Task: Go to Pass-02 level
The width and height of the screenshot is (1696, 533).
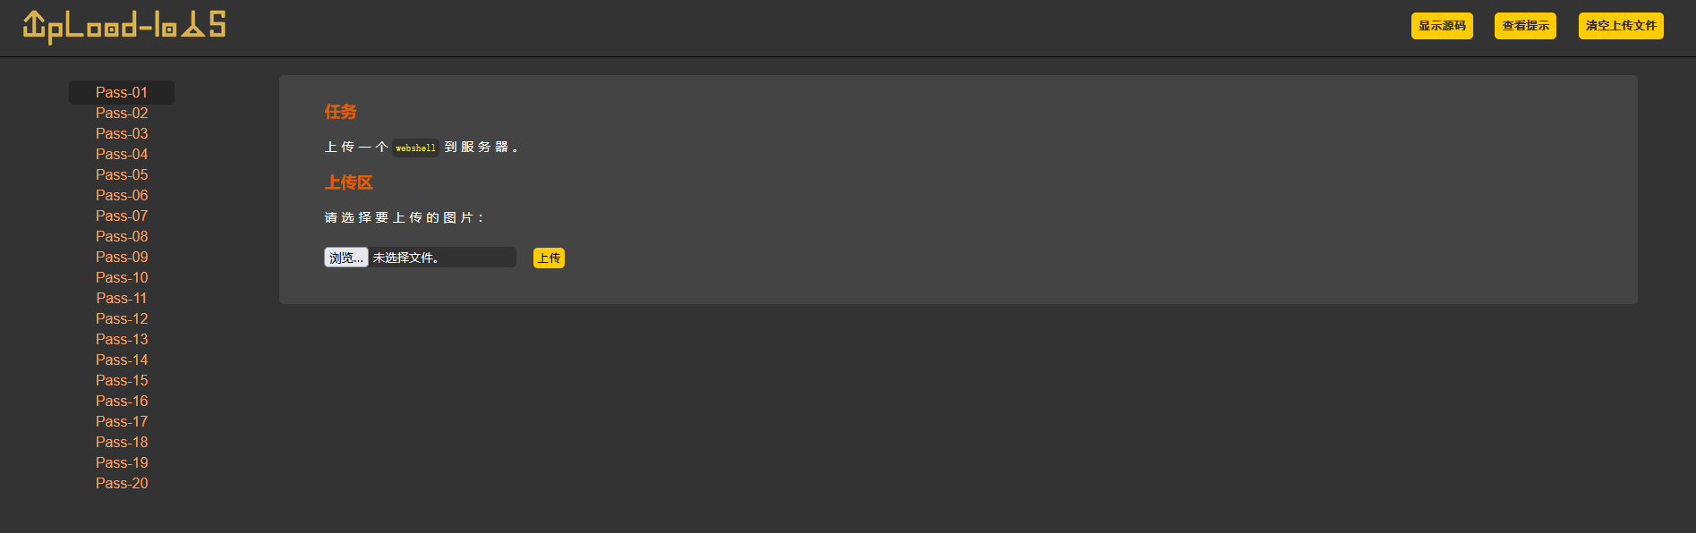Action: (122, 113)
